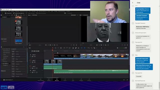Open the Effects Library panel
The width and height of the screenshot is (160, 90).
(18, 13)
